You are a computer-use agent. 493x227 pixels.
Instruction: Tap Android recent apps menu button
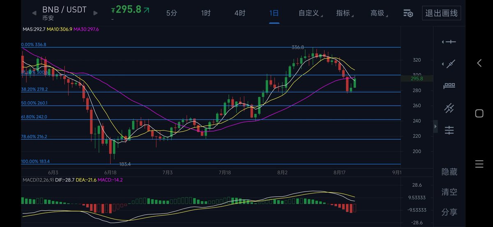coord(479,164)
